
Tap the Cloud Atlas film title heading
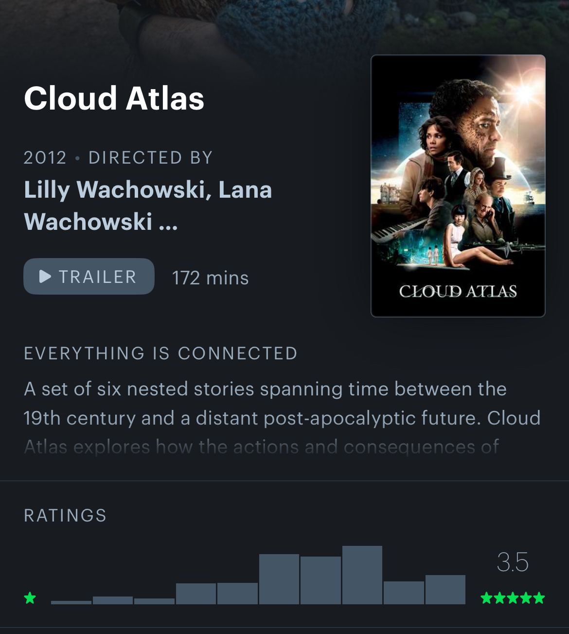(x=114, y=98)
